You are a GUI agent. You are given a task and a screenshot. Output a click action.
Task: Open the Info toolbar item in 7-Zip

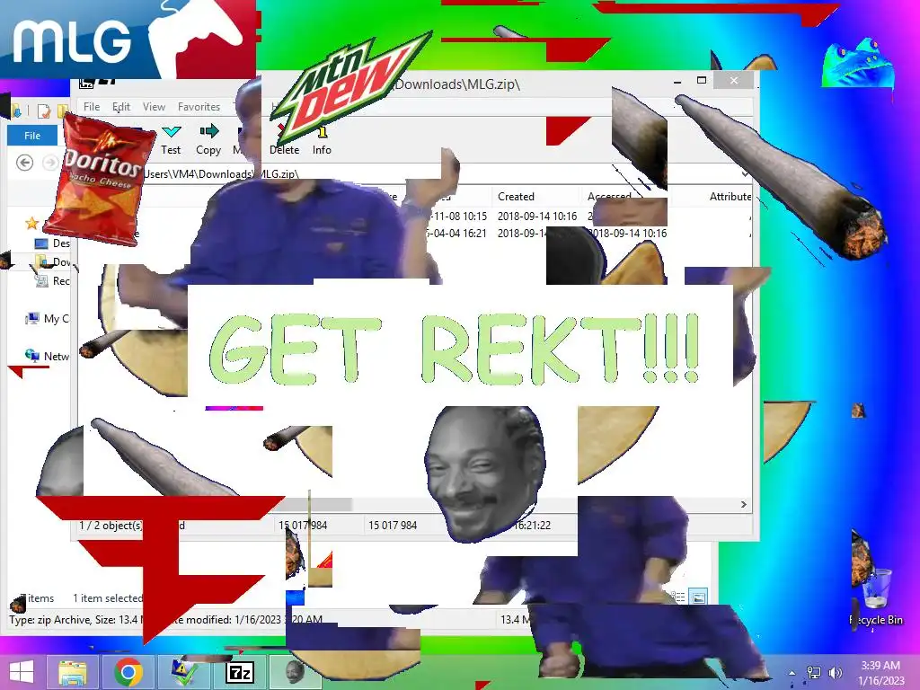[322, 139]
